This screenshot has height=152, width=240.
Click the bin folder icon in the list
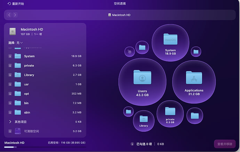click(18, 103)
